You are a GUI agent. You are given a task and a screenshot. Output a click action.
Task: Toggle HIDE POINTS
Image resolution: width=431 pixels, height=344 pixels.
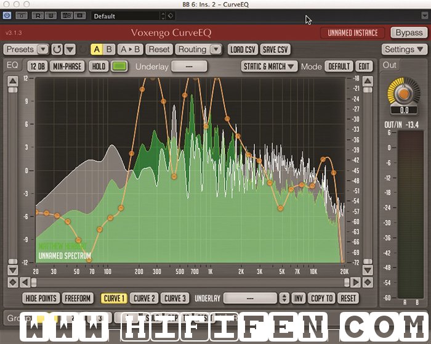pyautogui.click(x=41, y=298)
